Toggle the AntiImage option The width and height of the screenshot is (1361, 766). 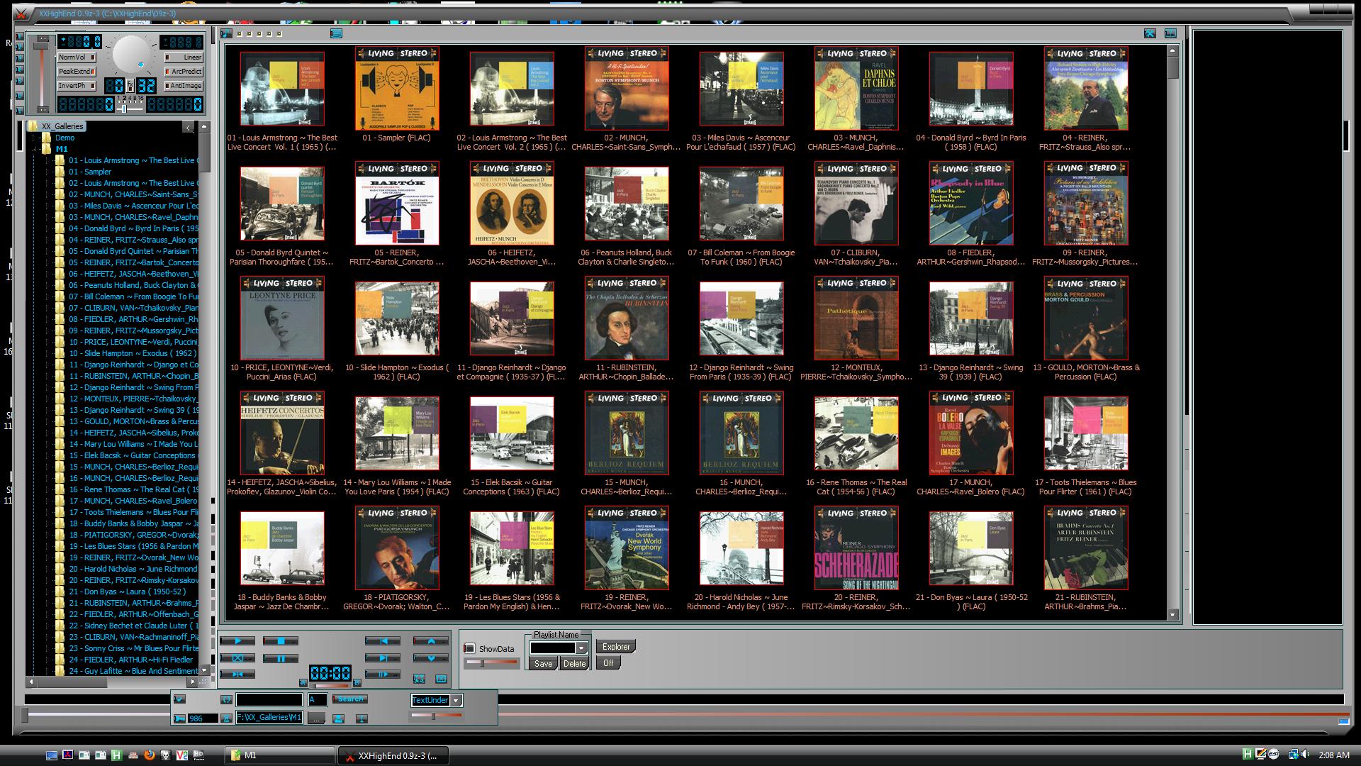184,86
